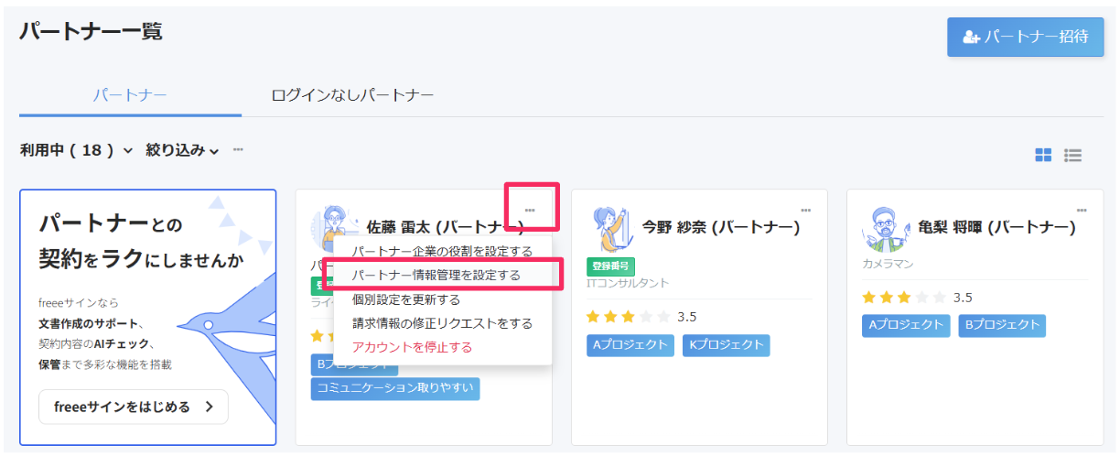Click the カメラマン job label

[888, 264]
